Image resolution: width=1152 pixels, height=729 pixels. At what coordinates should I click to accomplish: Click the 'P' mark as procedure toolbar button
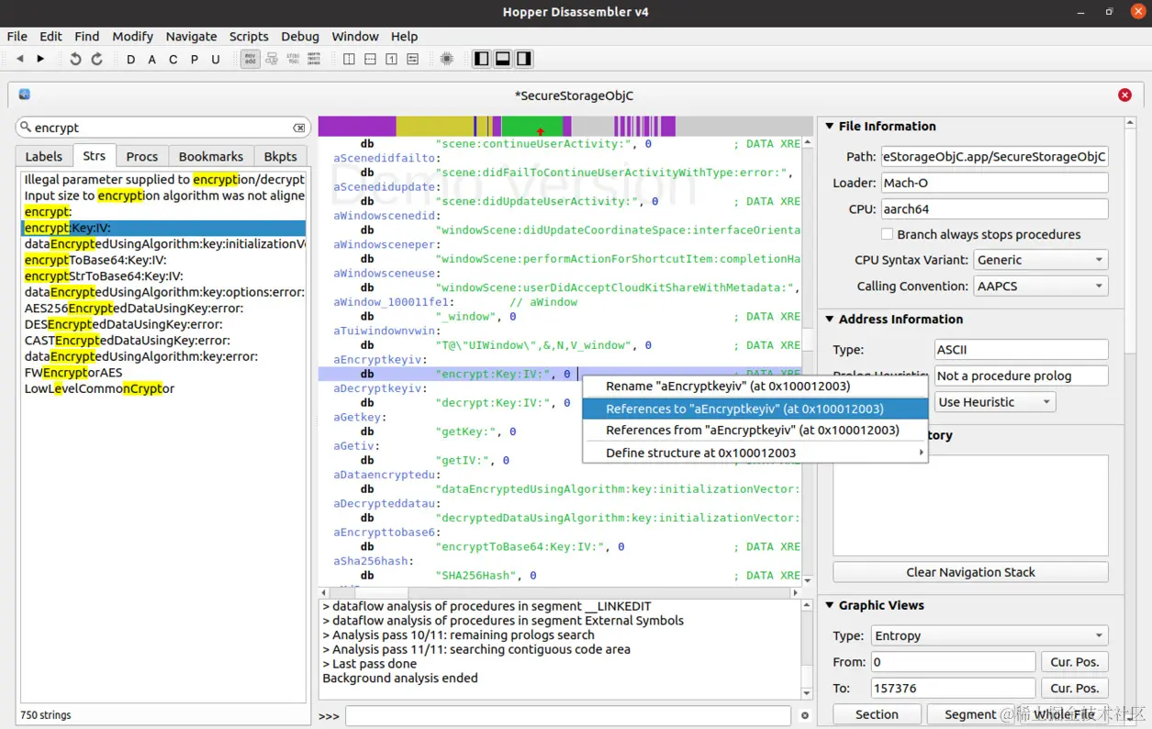coord(194,60)
